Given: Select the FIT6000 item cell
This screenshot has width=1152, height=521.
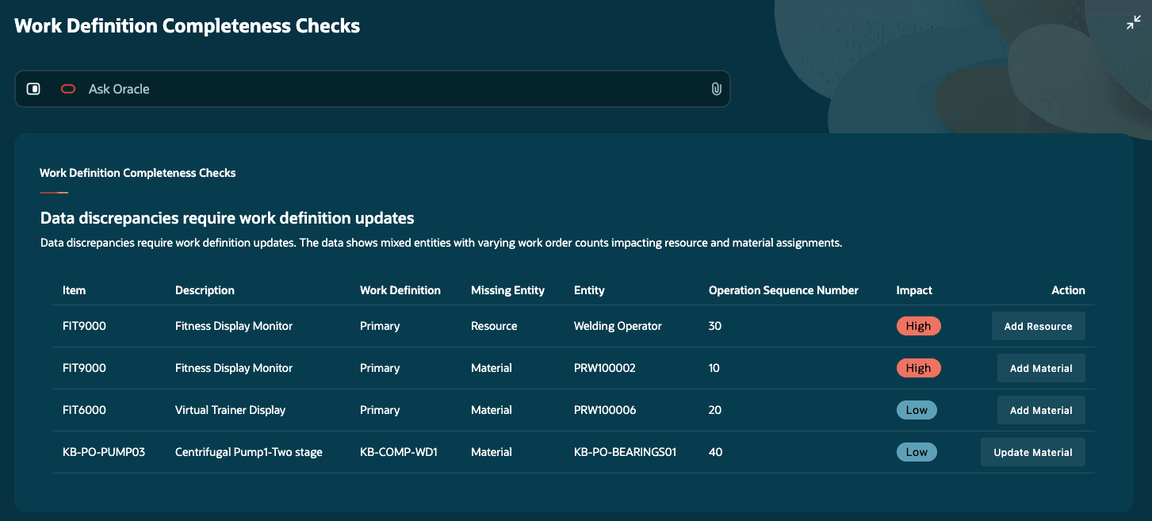Looking at the screenshot, I should pyautogui.click(x=84, y=410).
